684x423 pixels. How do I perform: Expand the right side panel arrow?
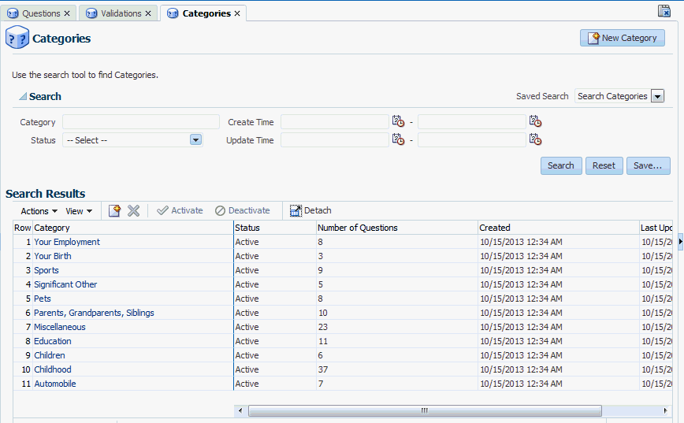click(x=681, y=241)
